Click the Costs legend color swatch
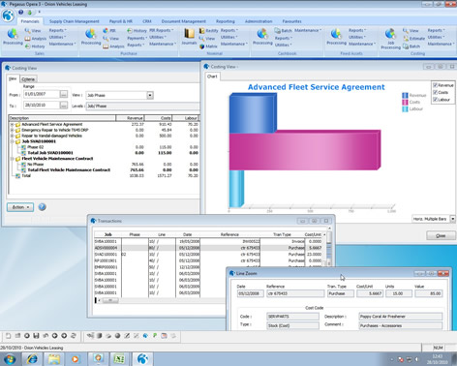Image resolution: width=457 pixels, height=366 pixels. (x=405, y=102)
